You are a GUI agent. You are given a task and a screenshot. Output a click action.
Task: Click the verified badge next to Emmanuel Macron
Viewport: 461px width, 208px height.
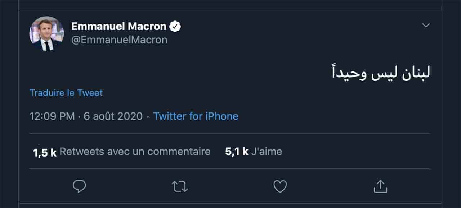(175, 25)
